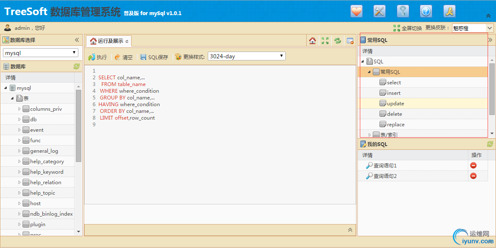Screen dimensions: 496x248
Task: Click the 清空 clear button
Action: [x=123, y=57]
